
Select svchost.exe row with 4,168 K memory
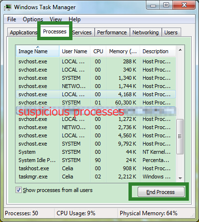tap(96, 94)
